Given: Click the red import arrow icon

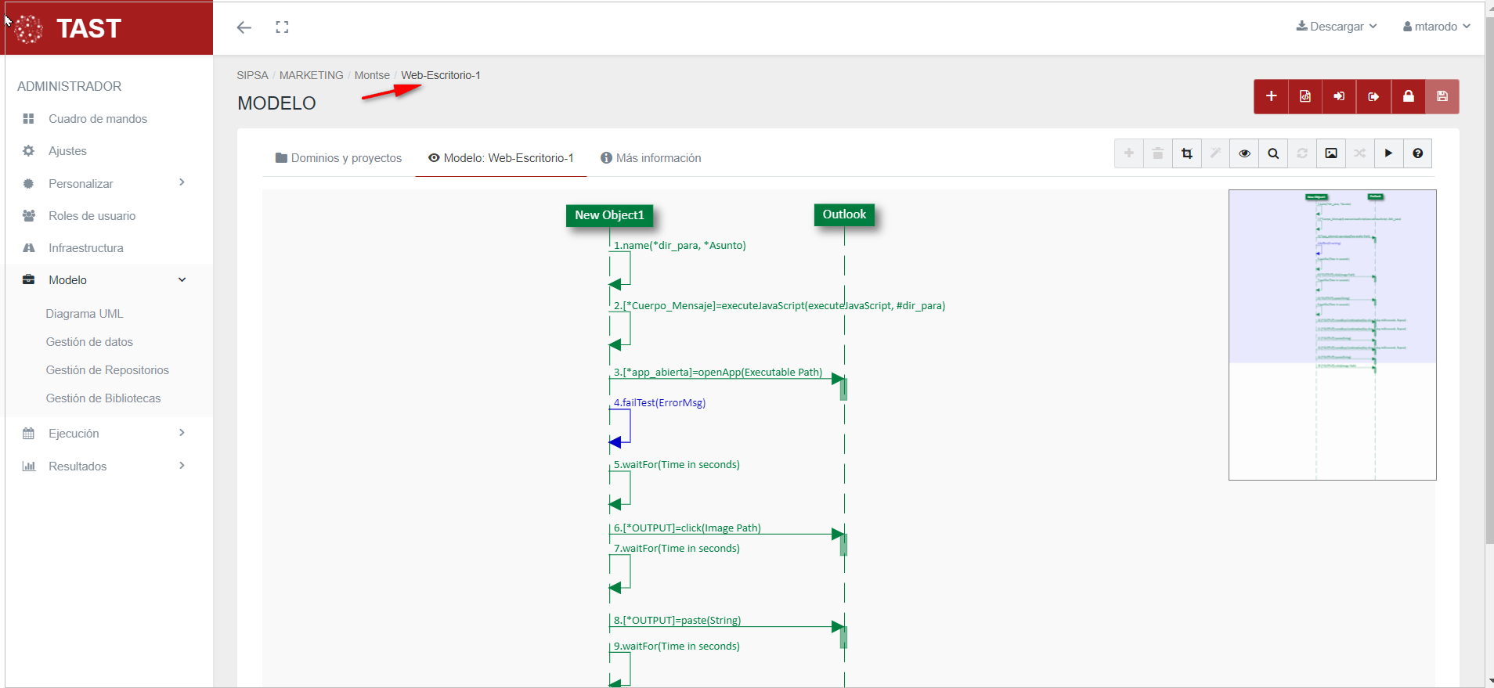Looking at the screenshot, I should pyautogui.click(x=1339, y=96).
